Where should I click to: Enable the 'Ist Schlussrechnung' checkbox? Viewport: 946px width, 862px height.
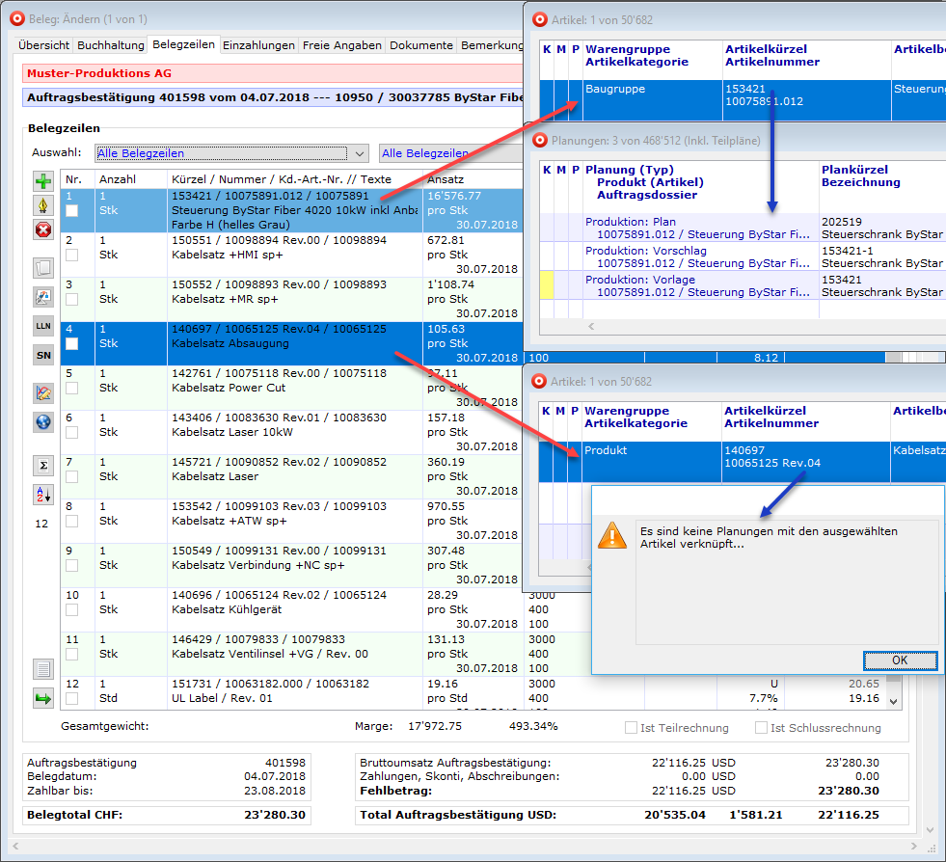point(762,728)
